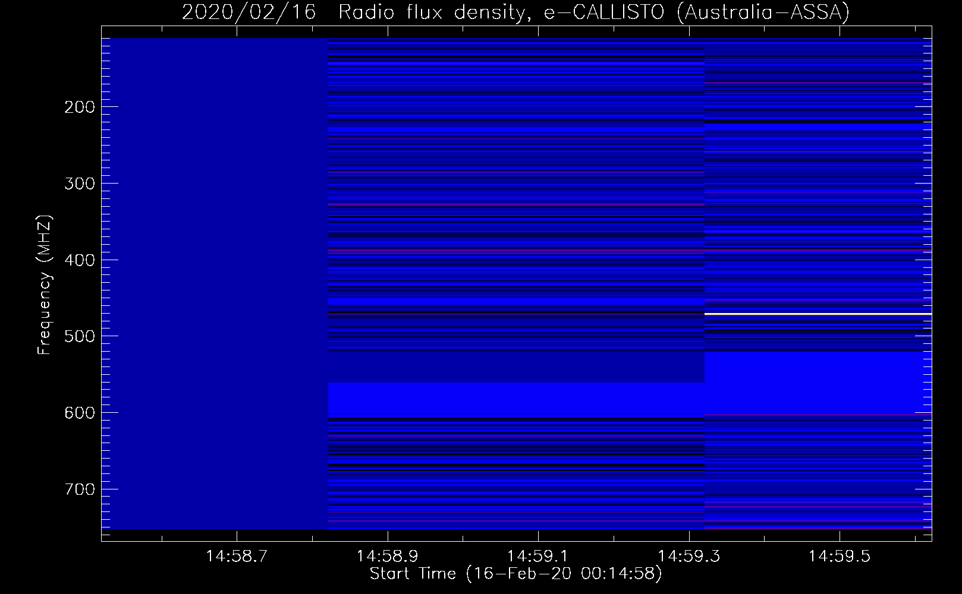This screenshot has width=962, height=594.
Task: Click the 200 frequency tick label
Action: [x=80, y=107]
